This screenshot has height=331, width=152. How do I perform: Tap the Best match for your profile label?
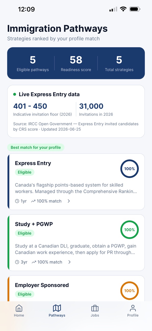point(36,147)
